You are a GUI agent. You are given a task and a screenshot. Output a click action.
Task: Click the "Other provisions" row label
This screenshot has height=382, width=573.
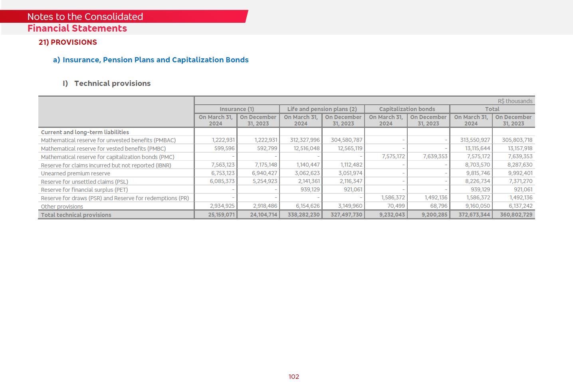[x=62, y=207]
